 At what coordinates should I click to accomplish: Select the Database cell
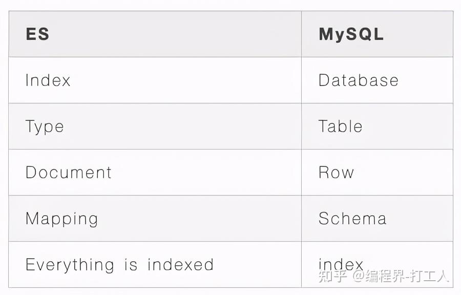click(x=358, y=80)
